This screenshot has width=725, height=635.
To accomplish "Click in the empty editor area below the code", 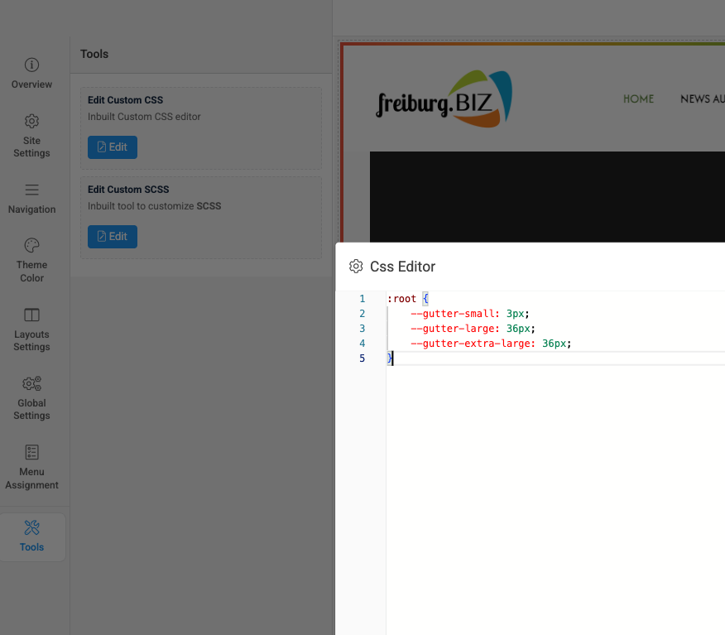I will [555, 499].
